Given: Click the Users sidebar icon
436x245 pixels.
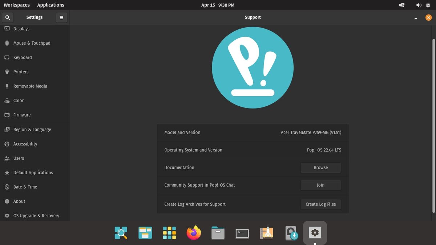Looking at the screenshot, I should coord(7,158).
